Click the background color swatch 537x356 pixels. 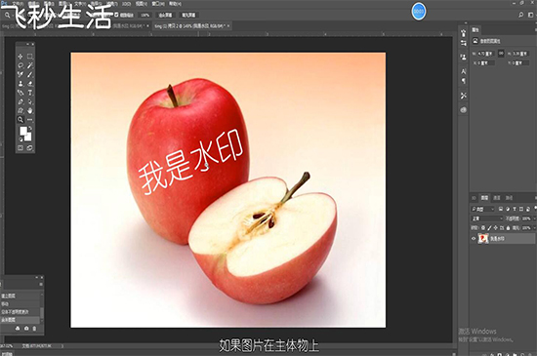[x=28, y=138]
